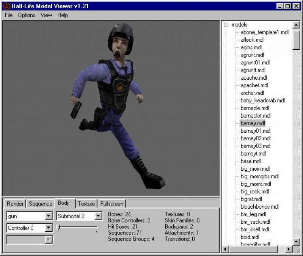Select bleachbones.mdl in the tree
Screen dimensions: 303x256
pos(259,207)
